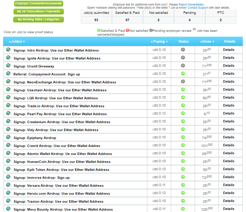
Task: Click the Pending count 4
Action: pos(190,20)
